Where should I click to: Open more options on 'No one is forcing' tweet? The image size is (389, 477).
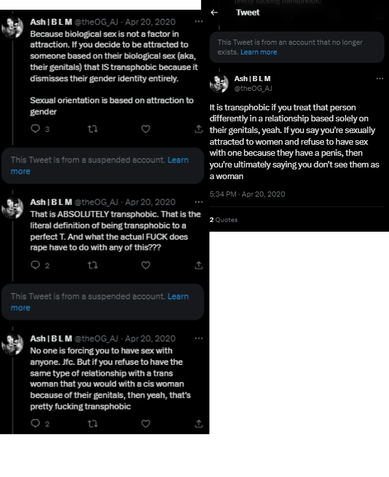point(198,338)
